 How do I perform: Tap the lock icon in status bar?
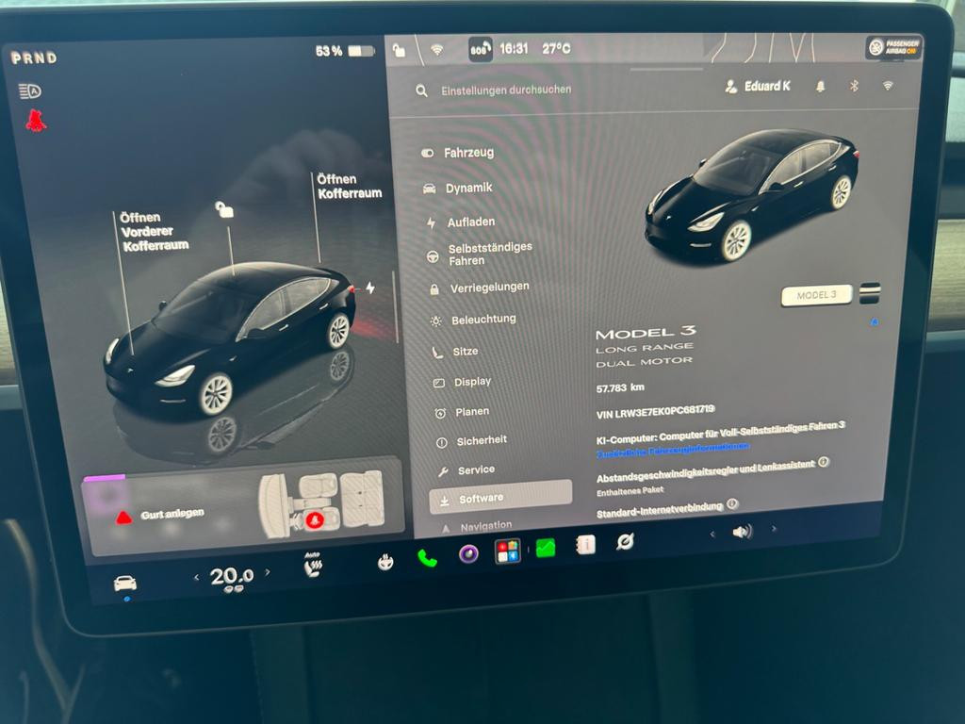click(399, 51)
